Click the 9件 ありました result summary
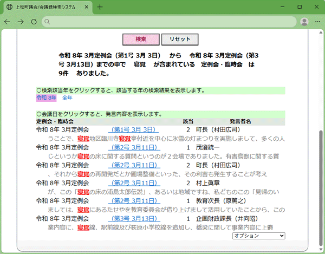325x254 pixels. pos(84,73)
